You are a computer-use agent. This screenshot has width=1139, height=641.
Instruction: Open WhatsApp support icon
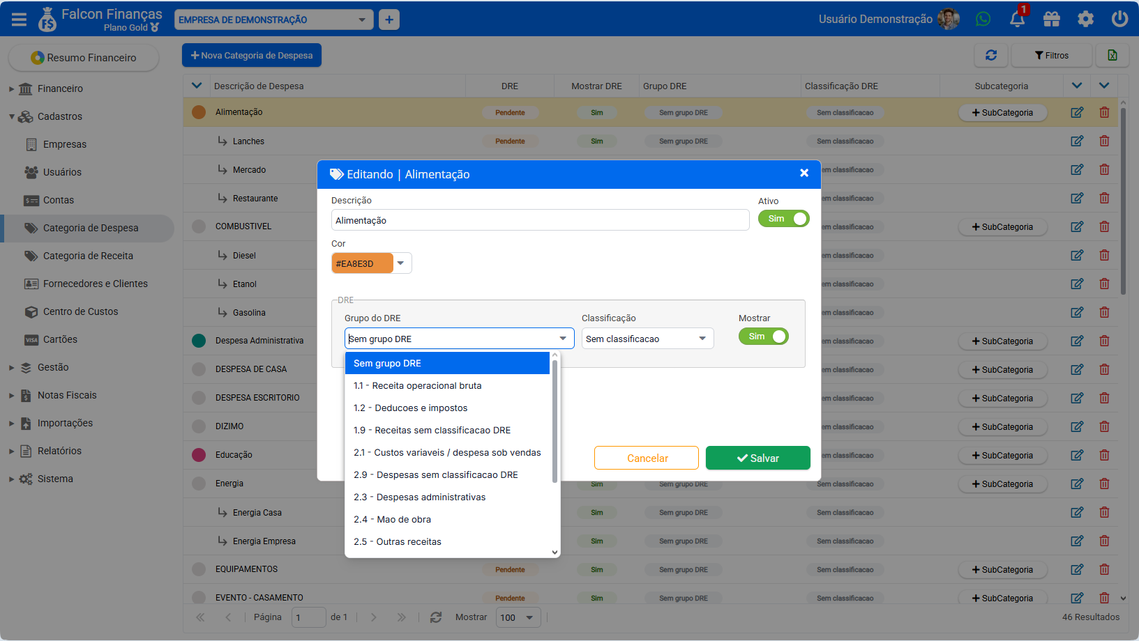[x=983, y=19]
